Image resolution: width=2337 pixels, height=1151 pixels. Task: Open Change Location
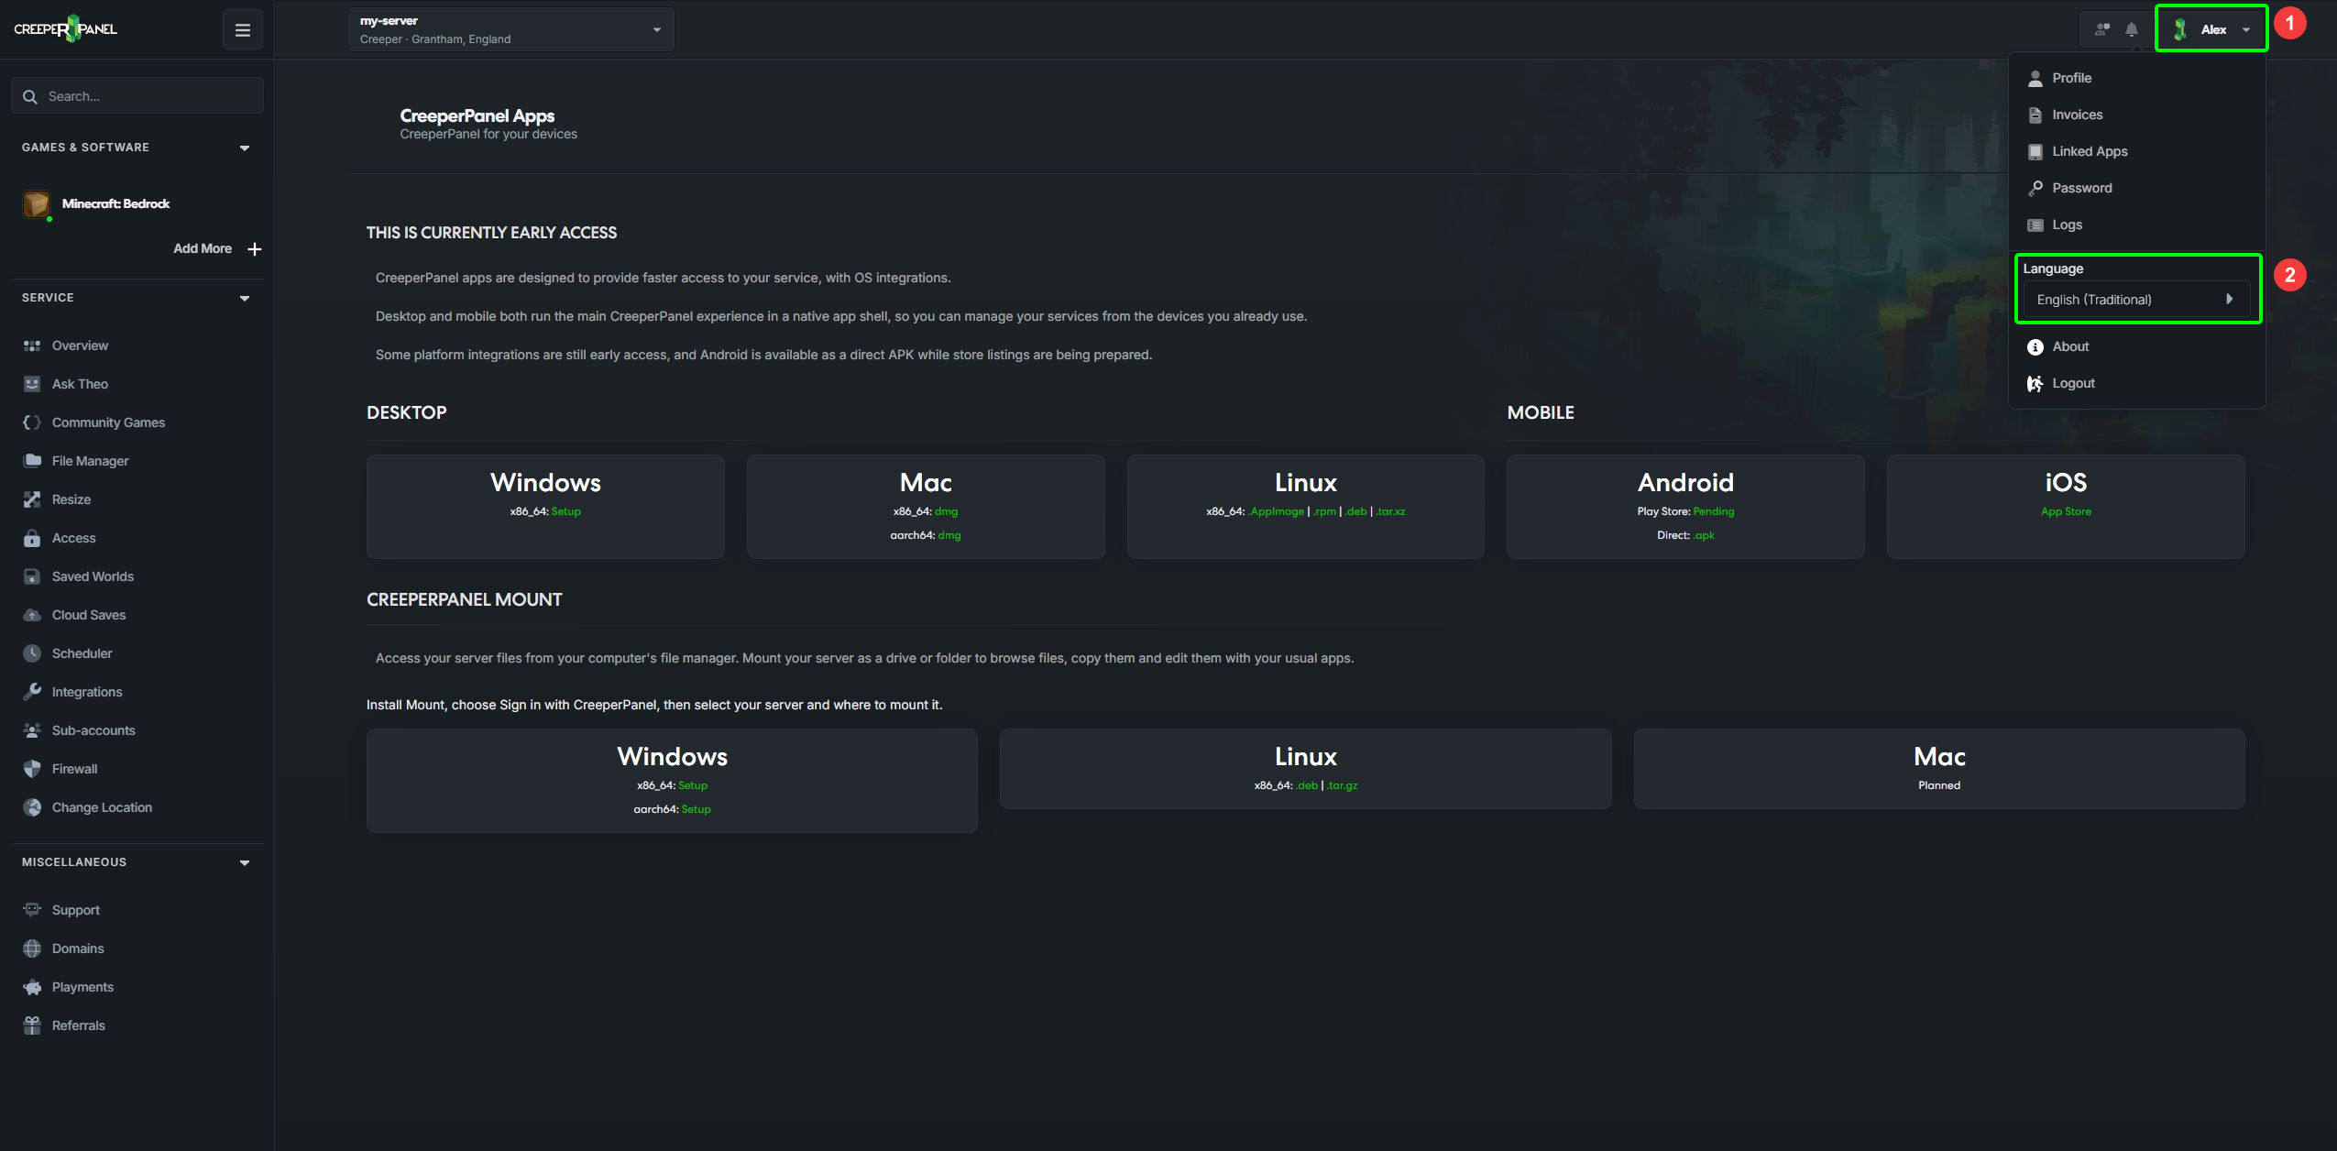point(102,807)
